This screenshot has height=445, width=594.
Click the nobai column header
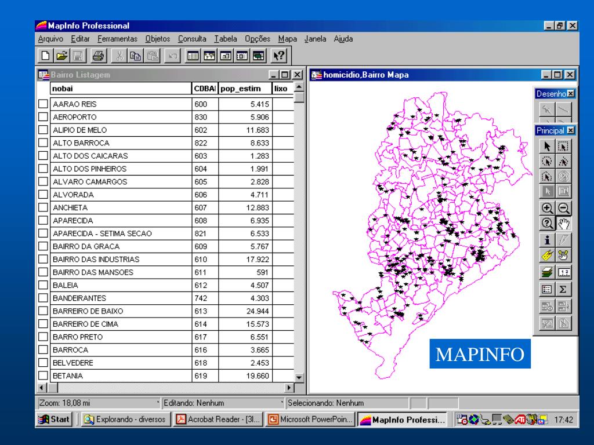coord(121,89)
